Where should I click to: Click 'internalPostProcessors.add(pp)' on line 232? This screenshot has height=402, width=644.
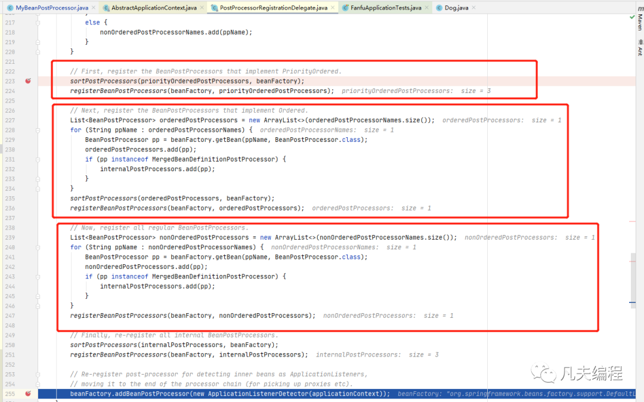(x=156, y=169)
